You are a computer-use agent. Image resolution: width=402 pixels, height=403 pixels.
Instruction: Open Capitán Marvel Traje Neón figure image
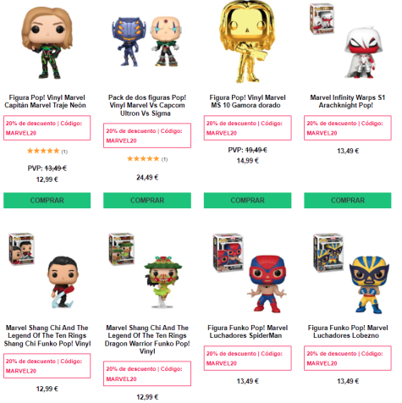pyautogui.click(x=47, y=43)
